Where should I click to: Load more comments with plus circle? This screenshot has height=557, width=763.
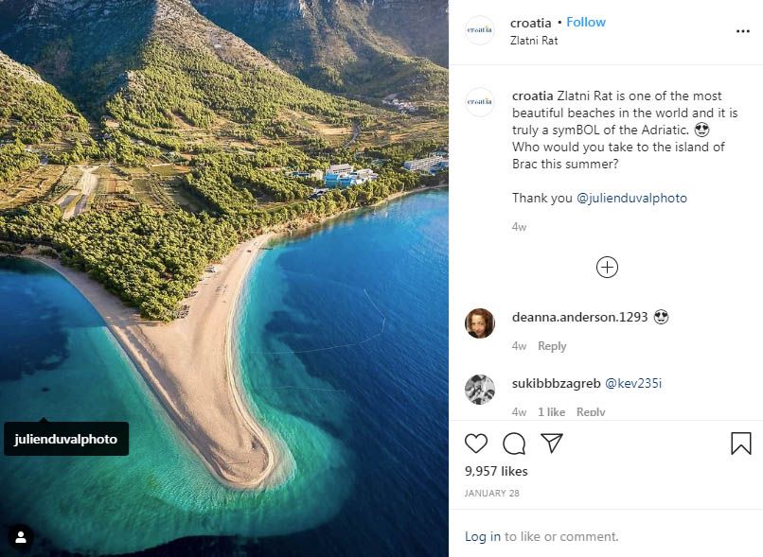click(607, 267)
